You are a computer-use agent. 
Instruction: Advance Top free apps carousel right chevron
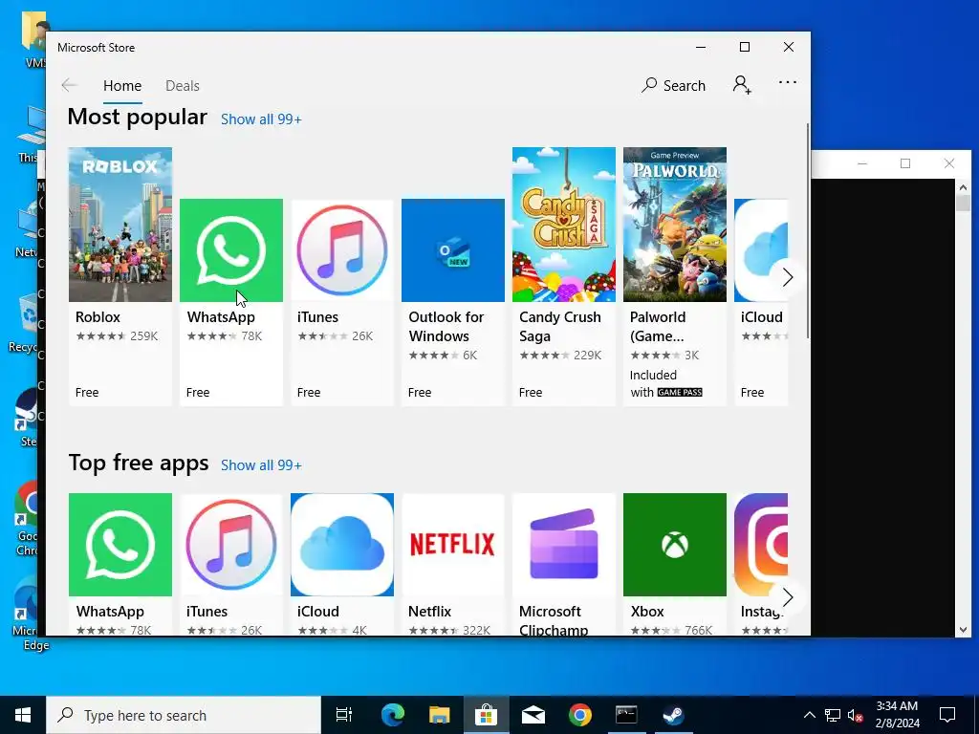tap(788, 597)
